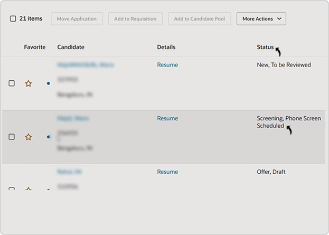
Task: Open the candidate name in the Screening row
Action: [x=72, y=118]
